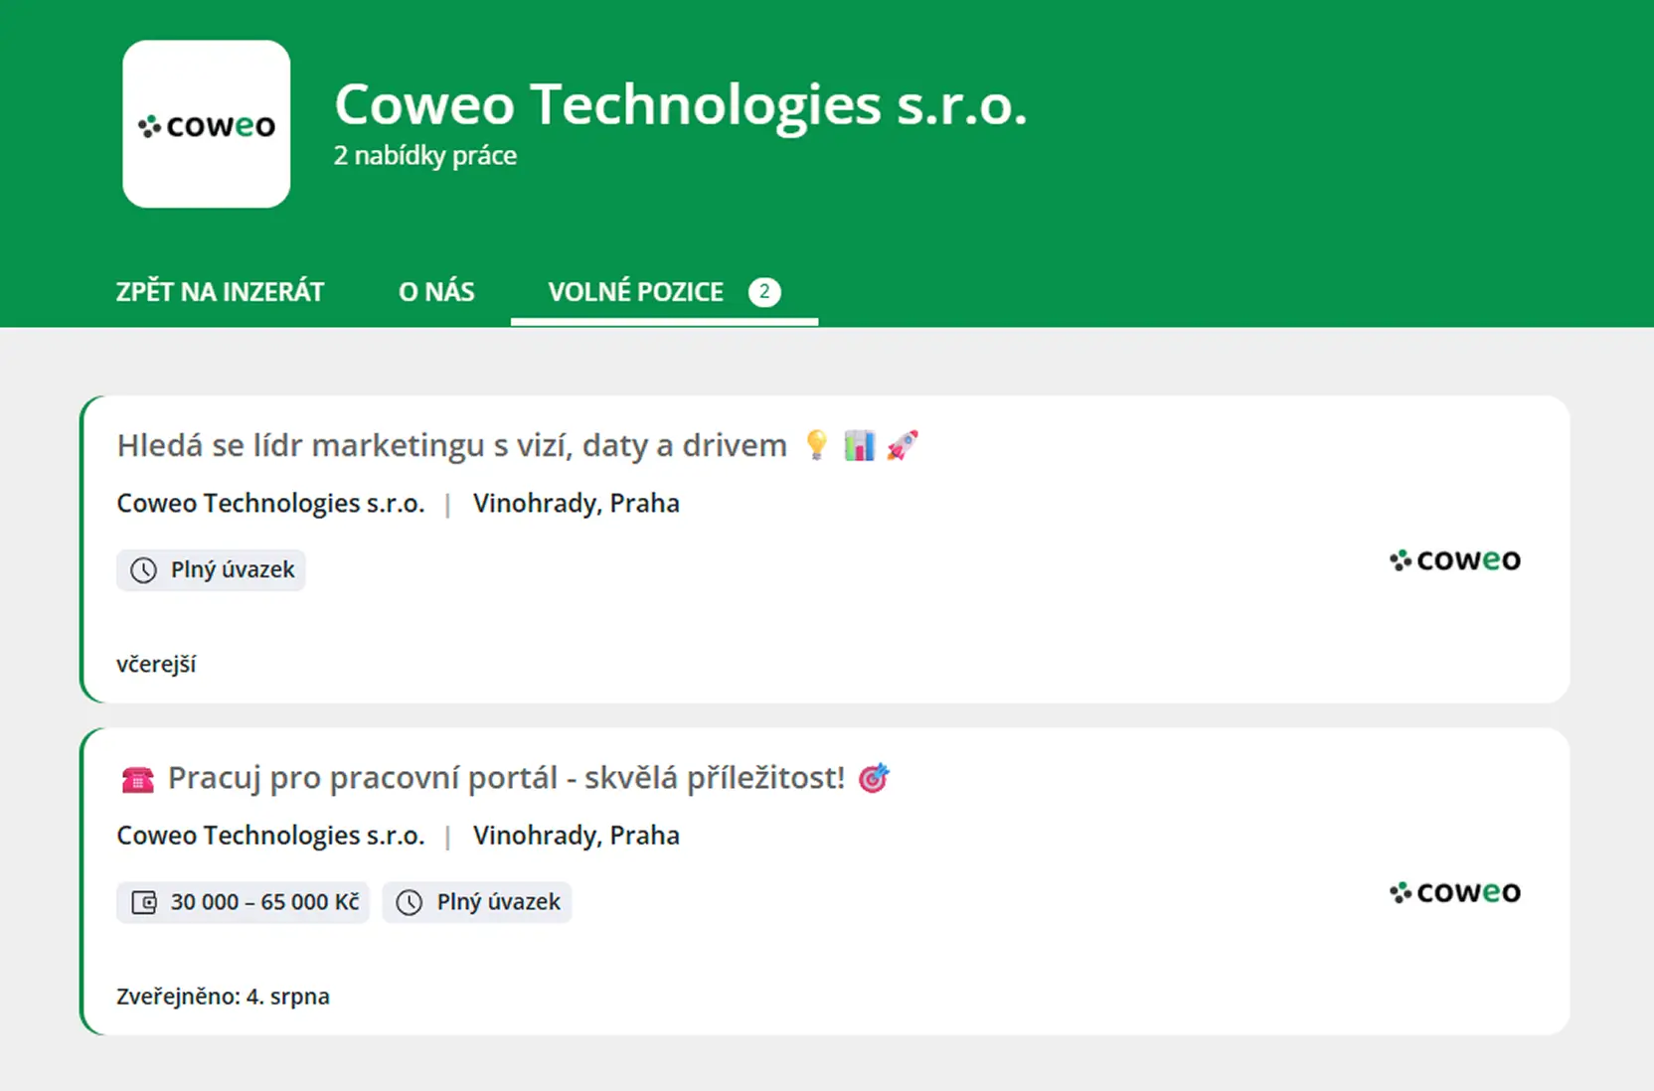The height and width of the screenshot is (1091, 1654).
Task: Click the clock icon in marketing leader card
Action: coord(144,570)
